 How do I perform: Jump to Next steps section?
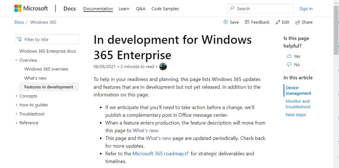click(x=296, y=115)
